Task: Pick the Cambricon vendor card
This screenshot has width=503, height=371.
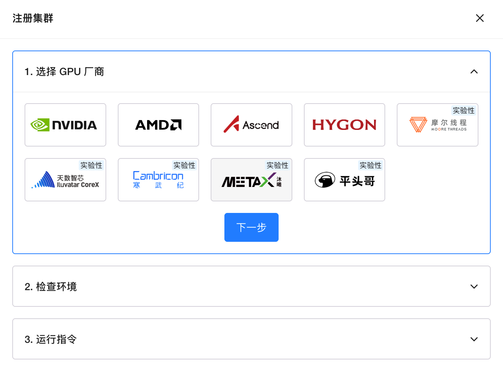Action: 158,180
